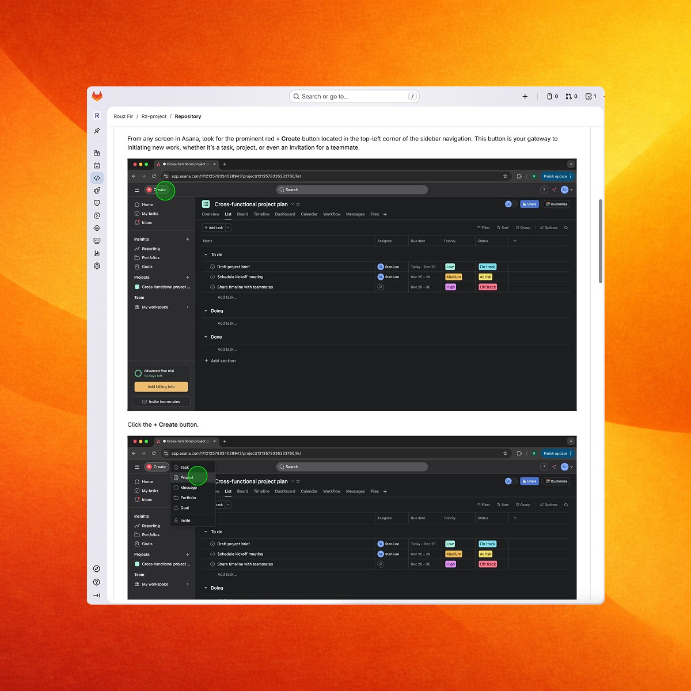691x691 pixels.
Task: Open second Asana screenshot with Create menu
Action: coord(352,518)
